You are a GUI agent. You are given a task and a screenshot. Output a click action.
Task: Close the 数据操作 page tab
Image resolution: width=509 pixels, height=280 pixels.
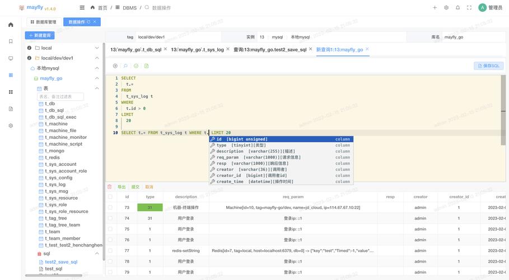pos(95,22)
